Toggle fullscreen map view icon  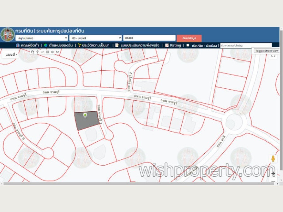click(x=273, y=56)
